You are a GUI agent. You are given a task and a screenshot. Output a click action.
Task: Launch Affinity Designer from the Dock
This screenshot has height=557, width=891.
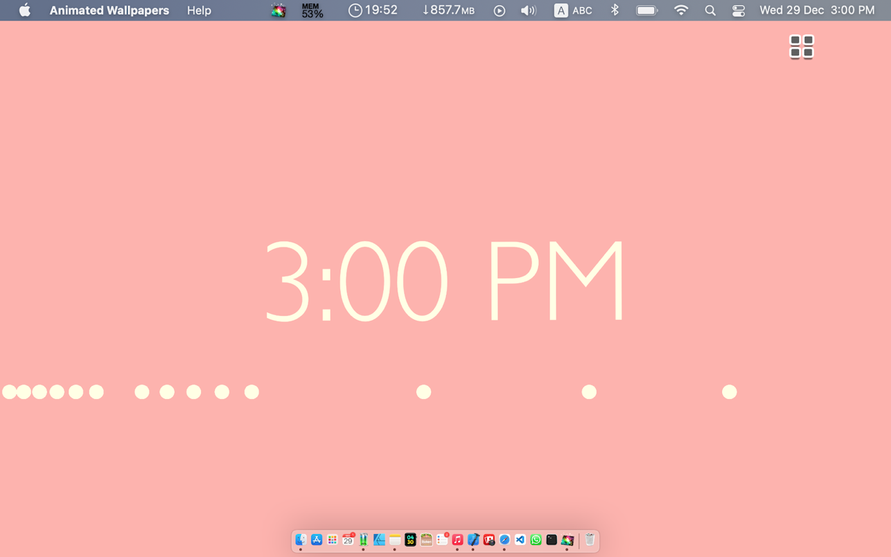point(378,540)
